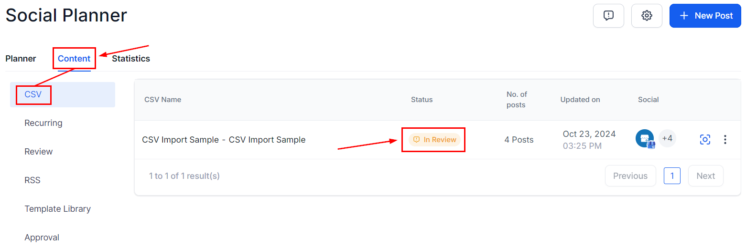746x248 pixels.
Task: Switch to the Statistics tab
Action: (131, 59)
